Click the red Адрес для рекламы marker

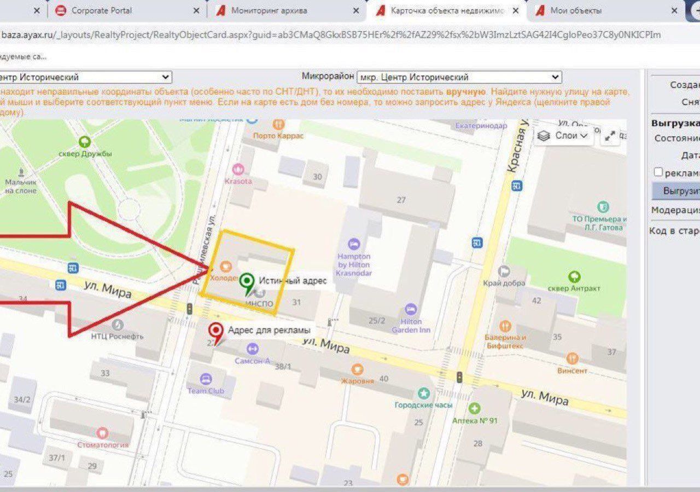[x=217, y=334]
